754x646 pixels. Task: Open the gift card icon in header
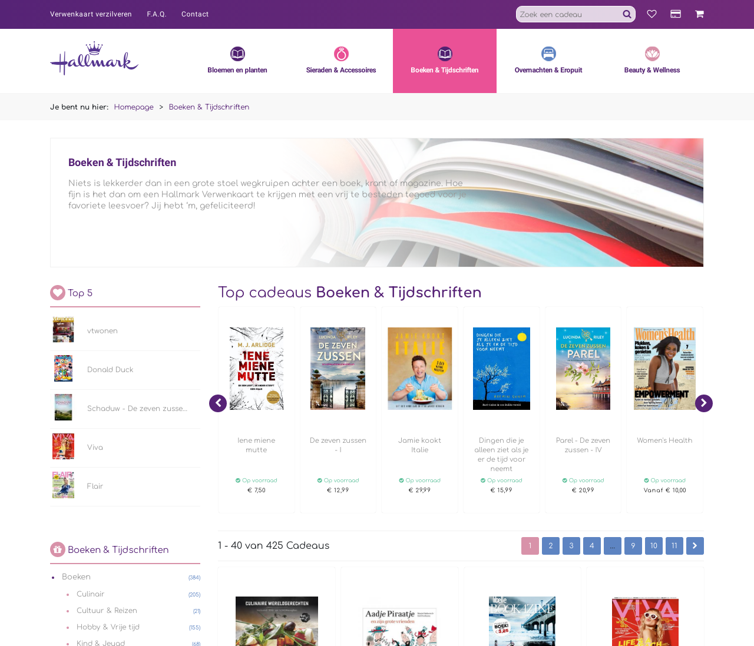[x=676, y=14]
